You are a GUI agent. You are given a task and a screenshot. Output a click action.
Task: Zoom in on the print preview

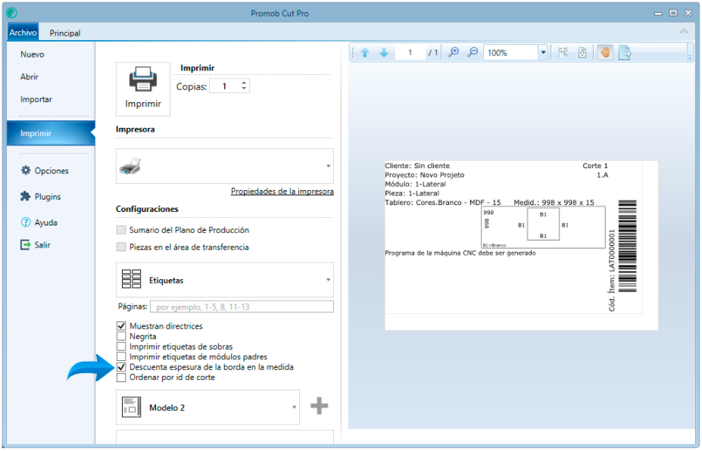coord(454,52)
